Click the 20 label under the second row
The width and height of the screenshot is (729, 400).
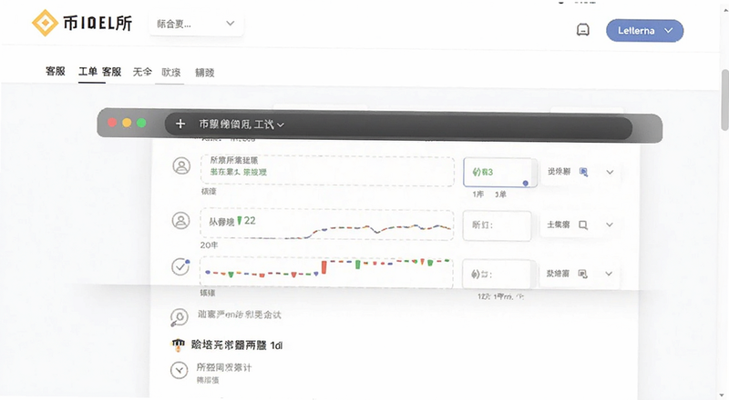coord(209,245)
